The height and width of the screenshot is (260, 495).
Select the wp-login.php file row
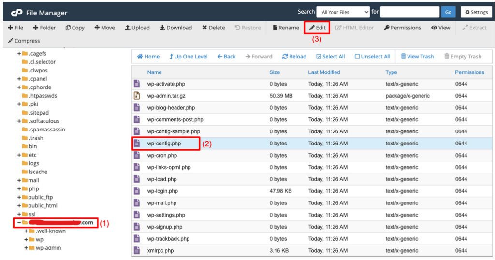pyautogui.click(x=162, y=191)
